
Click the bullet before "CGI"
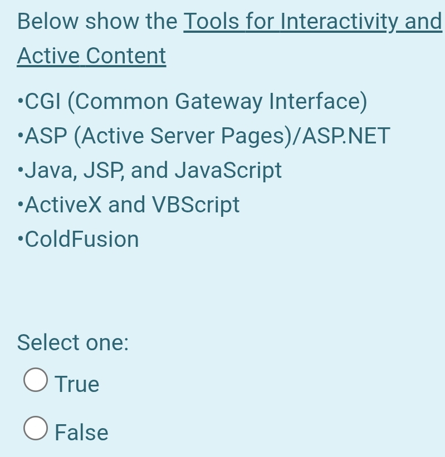(21, 101)
